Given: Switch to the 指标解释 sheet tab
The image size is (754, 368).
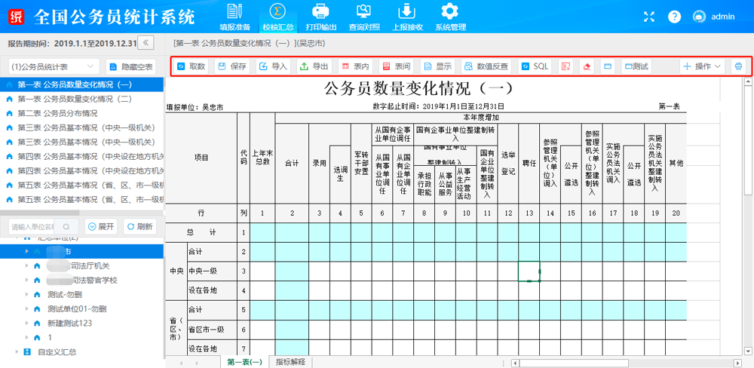Looking at the screenshot, I should click(290, 362).
